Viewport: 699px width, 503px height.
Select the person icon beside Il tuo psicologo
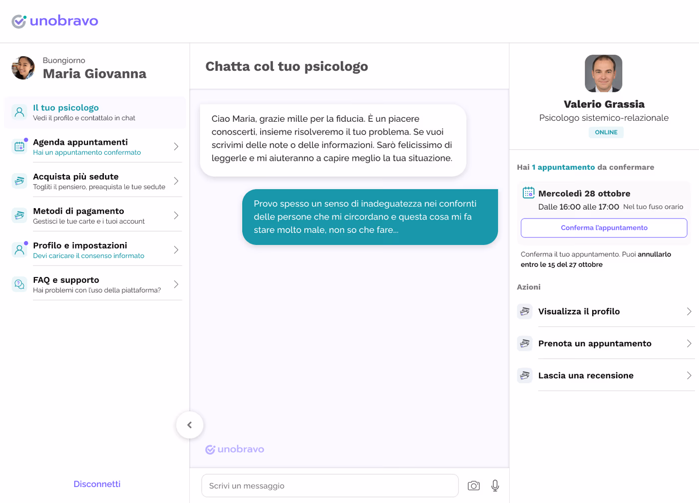(x=19, y=111)
